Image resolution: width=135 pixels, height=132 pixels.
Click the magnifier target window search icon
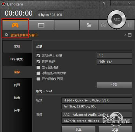[6, 35]
